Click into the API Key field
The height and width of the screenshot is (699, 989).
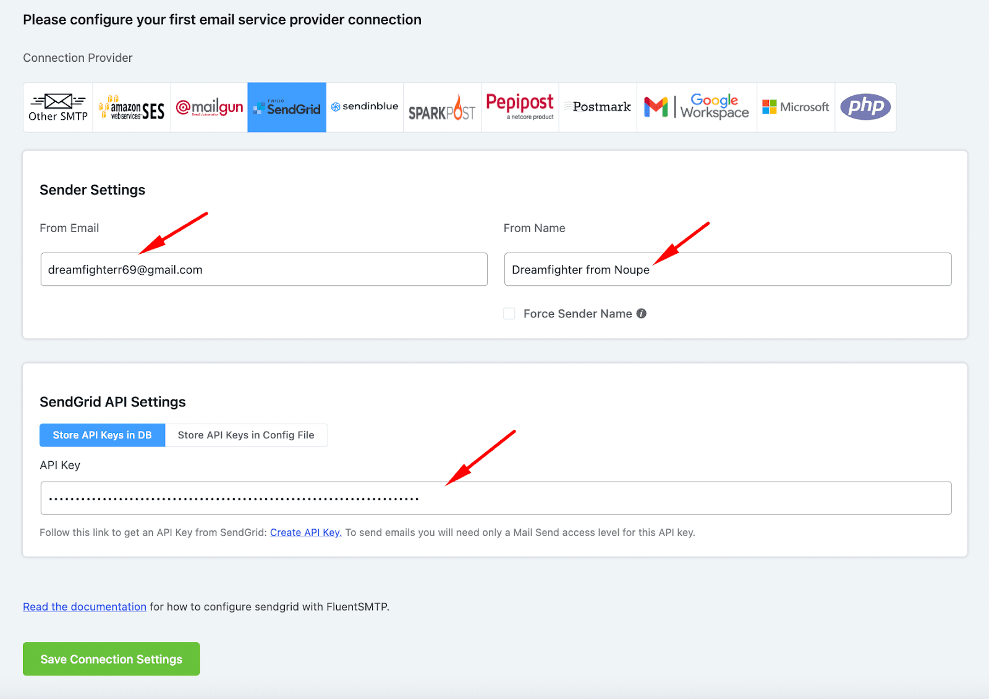(x=496, y=498)
